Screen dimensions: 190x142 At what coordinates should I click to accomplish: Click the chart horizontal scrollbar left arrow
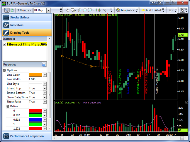[x=55, y=138]
